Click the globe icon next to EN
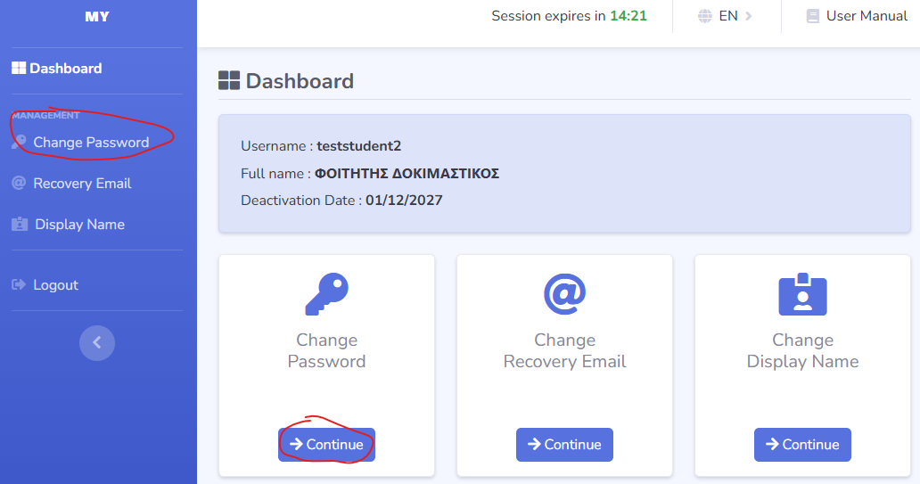 click(705, 16)
